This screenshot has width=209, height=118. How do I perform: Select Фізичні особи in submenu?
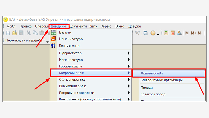coord(152,73)
